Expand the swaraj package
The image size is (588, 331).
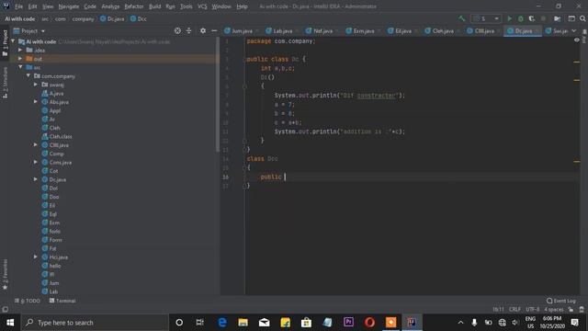point(36,85)
